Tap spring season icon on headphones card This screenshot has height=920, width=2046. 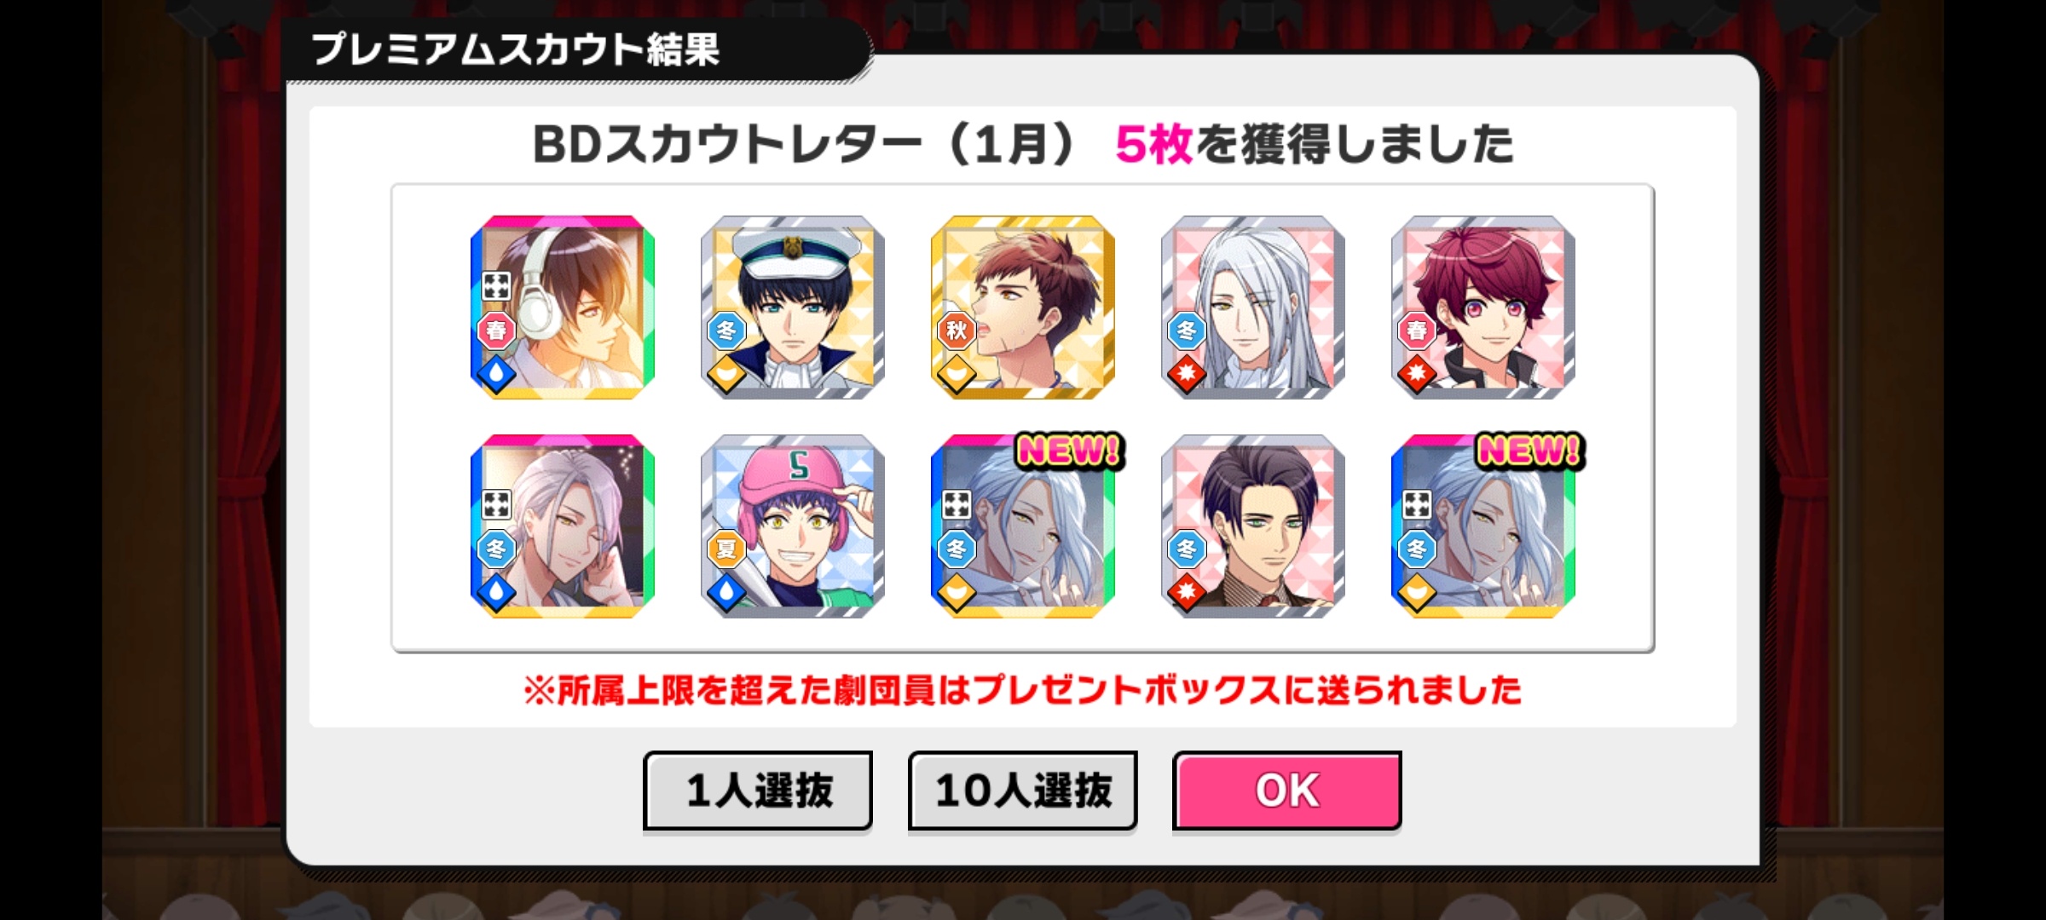click(x=496, y=330)
